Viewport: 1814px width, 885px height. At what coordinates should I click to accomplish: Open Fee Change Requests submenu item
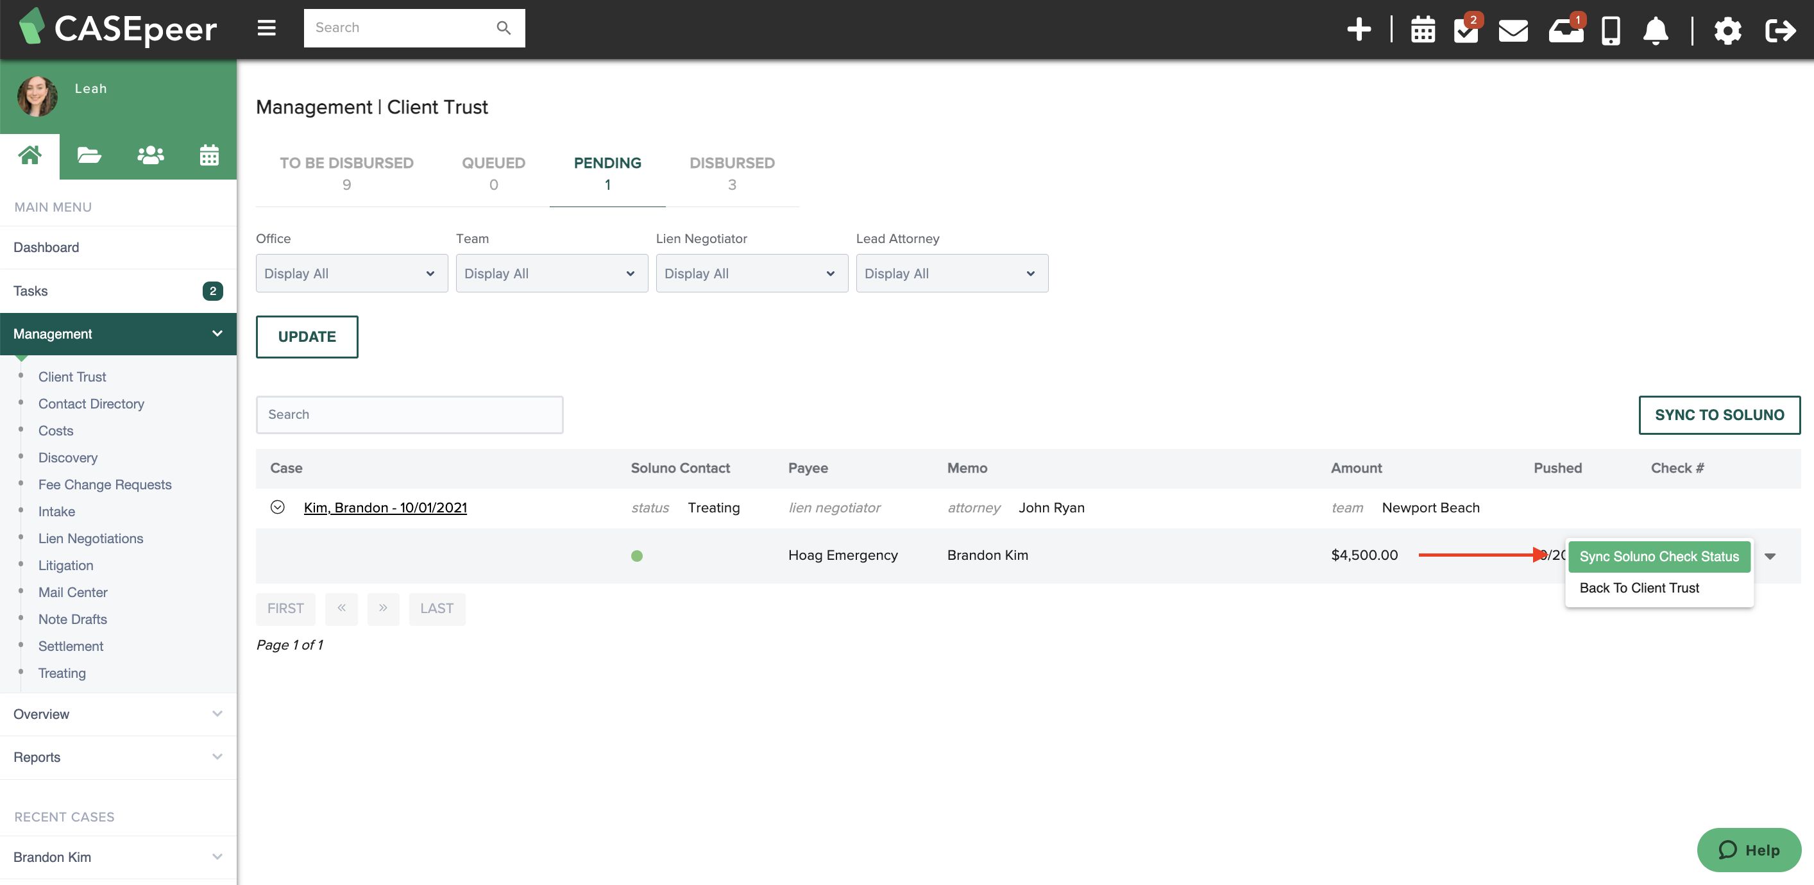pos(104,484)
